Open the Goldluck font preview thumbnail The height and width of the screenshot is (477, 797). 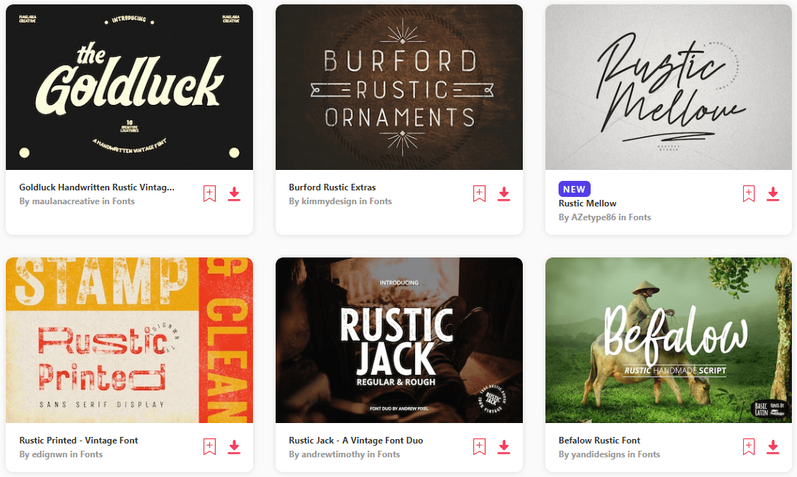click(x=129, y=87)
